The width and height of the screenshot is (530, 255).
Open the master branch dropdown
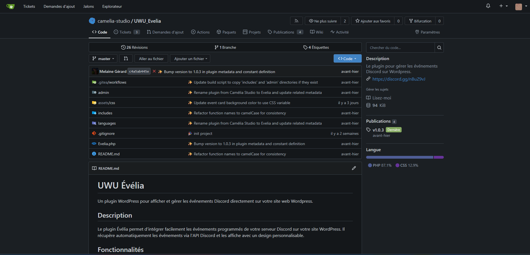click(103, 59)
